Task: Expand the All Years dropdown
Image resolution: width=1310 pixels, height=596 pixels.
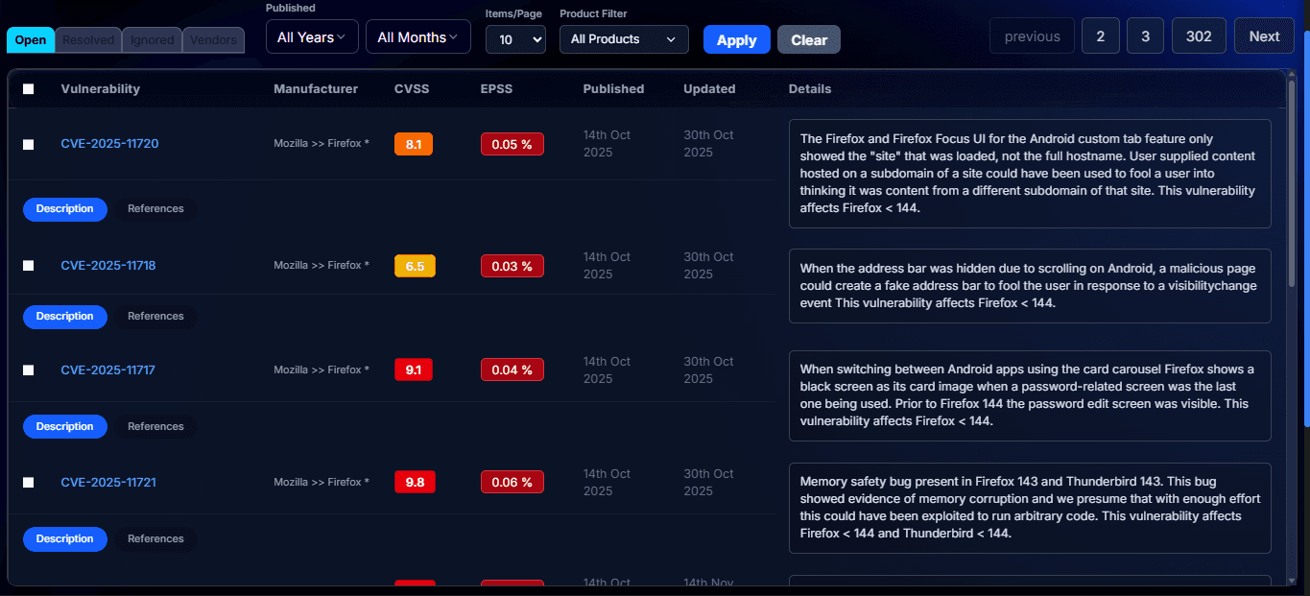Action: [312, 37]
